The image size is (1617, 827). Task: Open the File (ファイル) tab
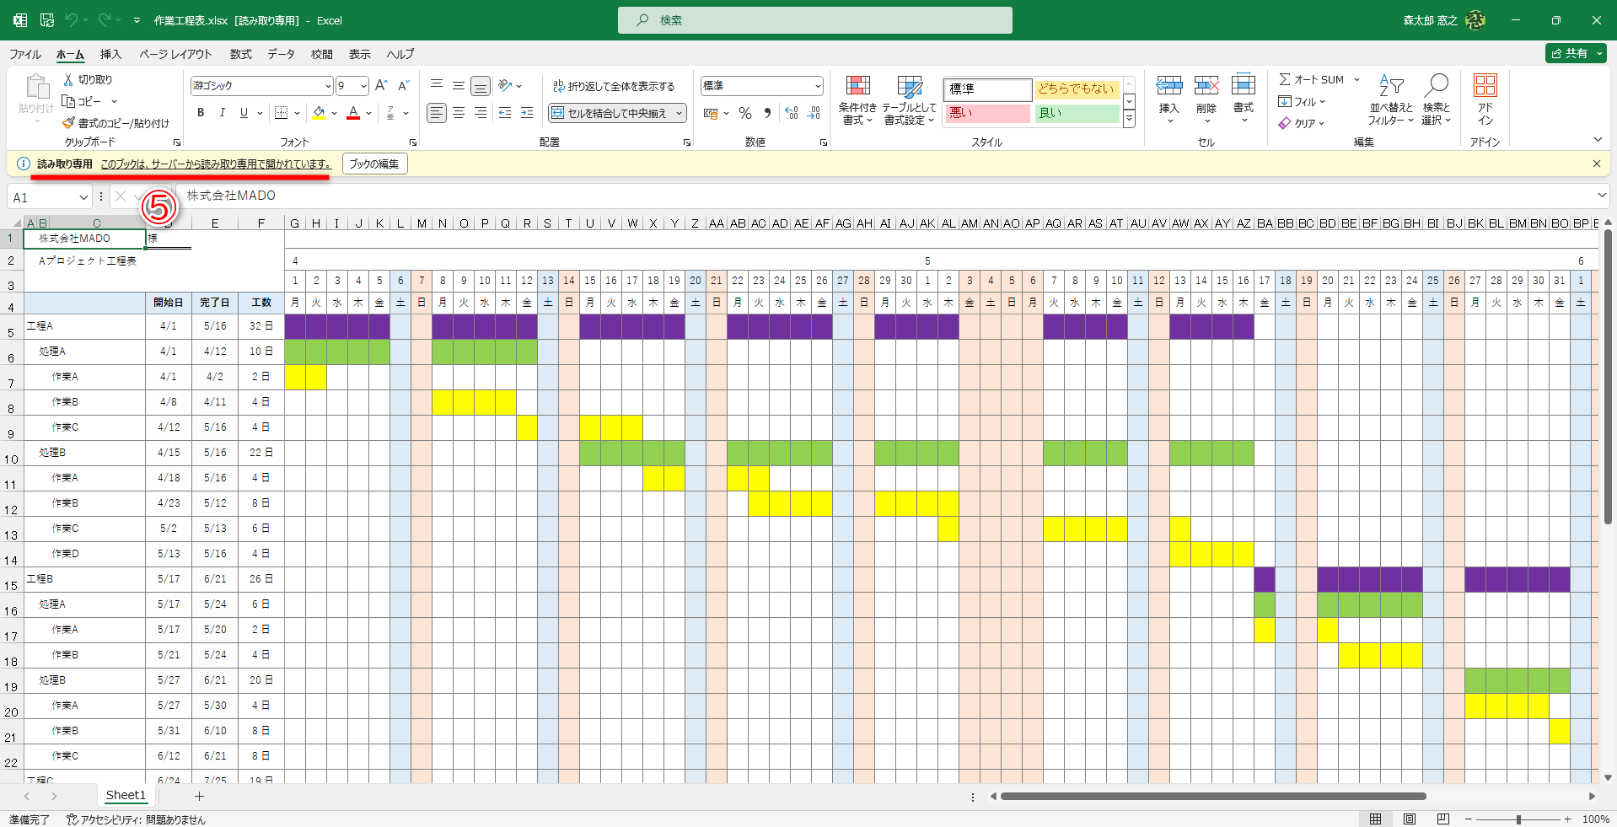point(25,54)
